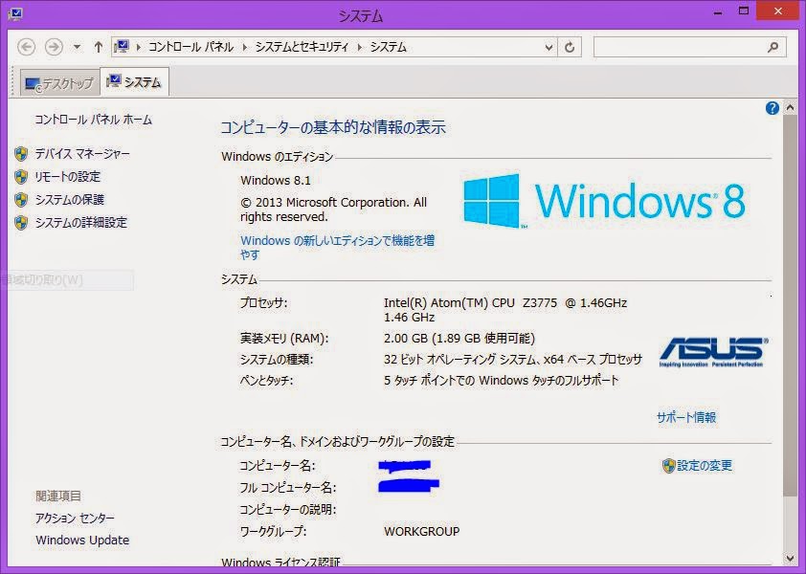Screen dimensions: 806x574
Task: Click the scrollbar down arrow
Action: pyautogui.click(x=790, y=559)
